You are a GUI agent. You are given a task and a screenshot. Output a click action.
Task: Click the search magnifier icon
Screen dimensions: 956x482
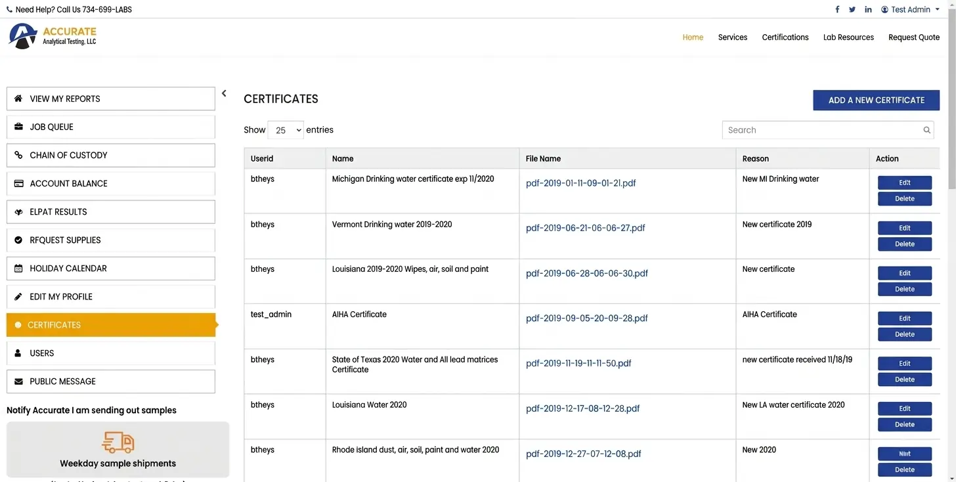(x=926, y=130)
